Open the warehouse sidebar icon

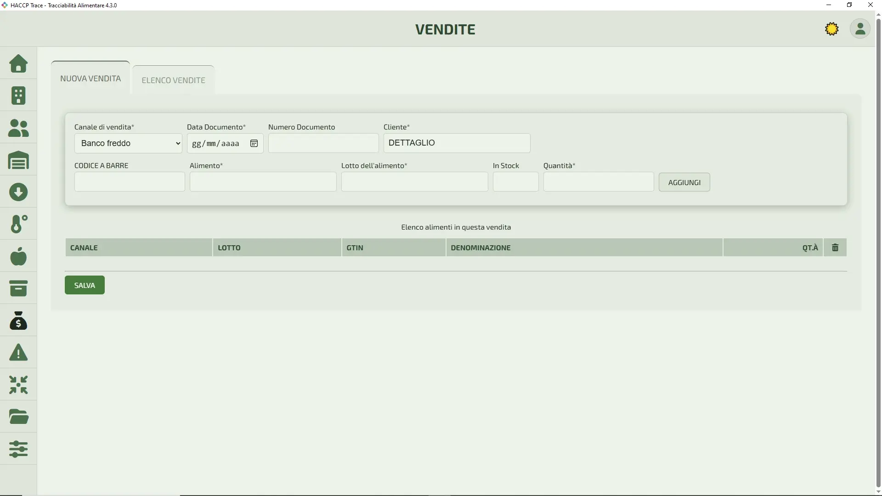point(18,160)
